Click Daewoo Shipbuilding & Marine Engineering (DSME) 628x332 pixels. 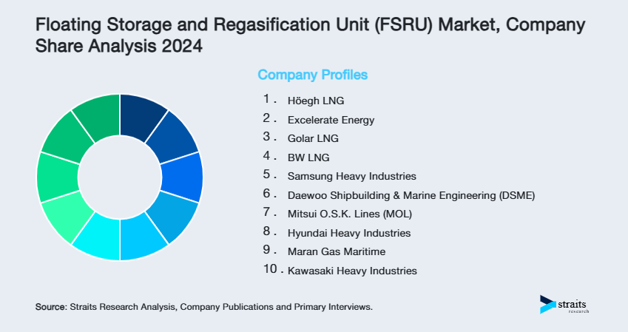click(x=411, y=195)
